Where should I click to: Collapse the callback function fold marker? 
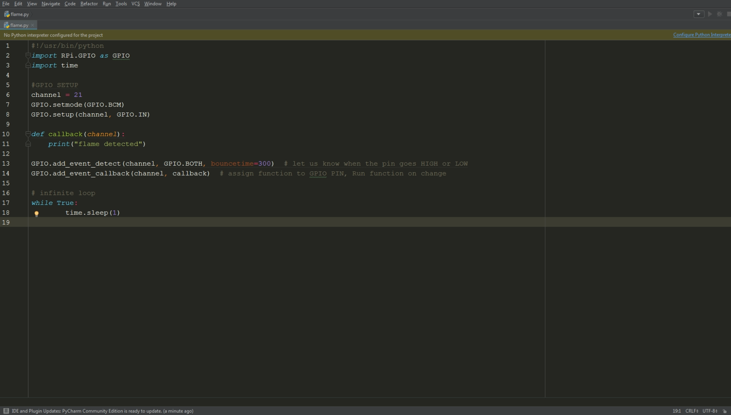click(28, 134)
